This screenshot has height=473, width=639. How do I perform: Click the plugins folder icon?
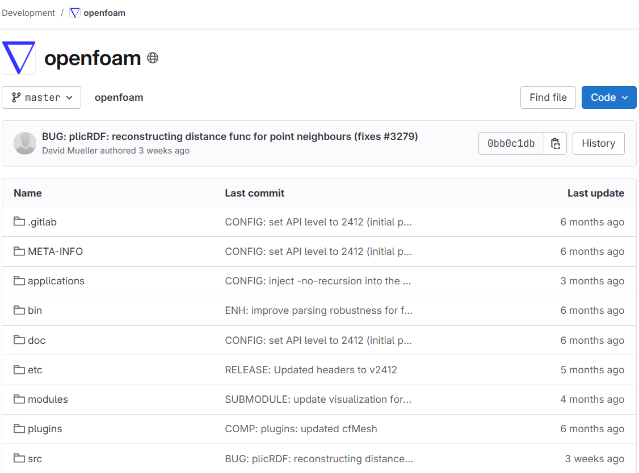[x=19, y=429]
